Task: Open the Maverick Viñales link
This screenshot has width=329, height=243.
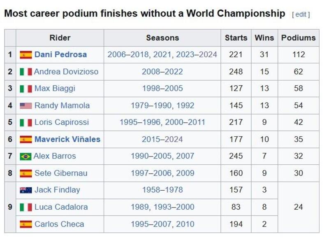Action: tap(67, 140)
